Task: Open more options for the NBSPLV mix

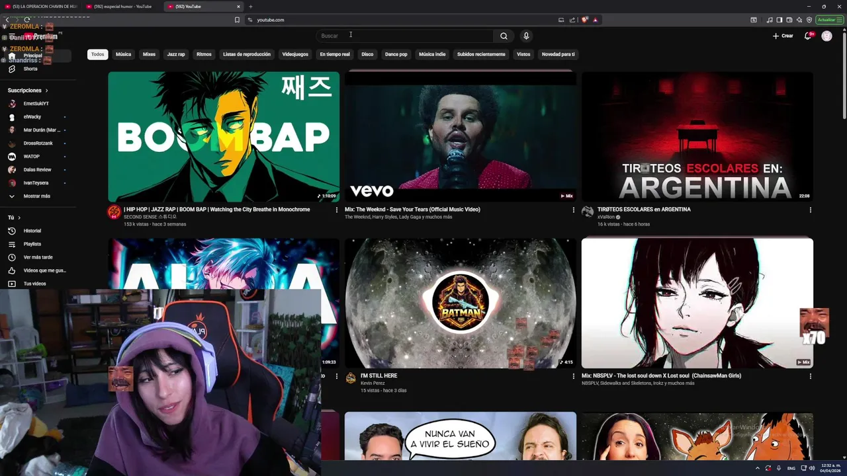Action: click(x=810, y=376)
